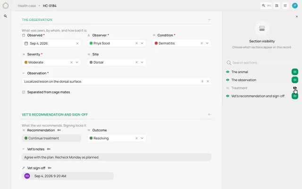Clear the Observation text field
Screen dimensions: 302x189
click(208, 81)
